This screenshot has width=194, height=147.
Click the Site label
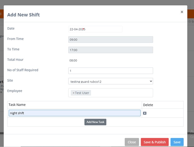click(10, 81)
